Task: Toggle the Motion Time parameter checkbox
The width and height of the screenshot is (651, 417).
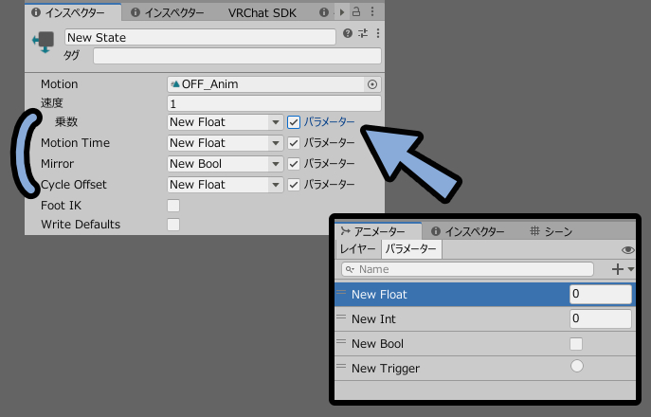Action: pos(294,143)
